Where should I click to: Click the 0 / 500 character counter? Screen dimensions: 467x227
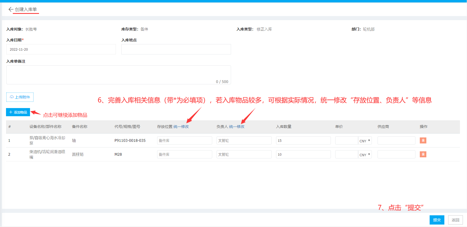pos(222,82)
